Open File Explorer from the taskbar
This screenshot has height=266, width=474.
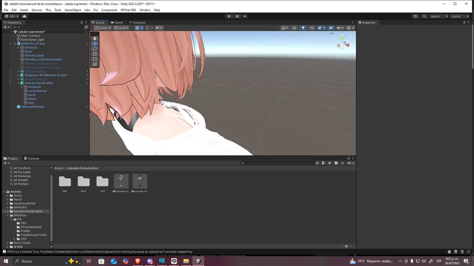pyautogui.click(x=186, y=261)
